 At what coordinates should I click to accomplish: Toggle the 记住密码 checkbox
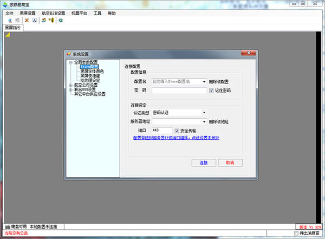click(212, 90)
